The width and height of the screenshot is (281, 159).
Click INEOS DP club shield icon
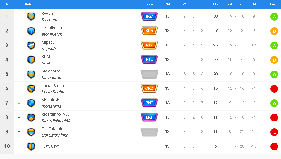[31, 146]
